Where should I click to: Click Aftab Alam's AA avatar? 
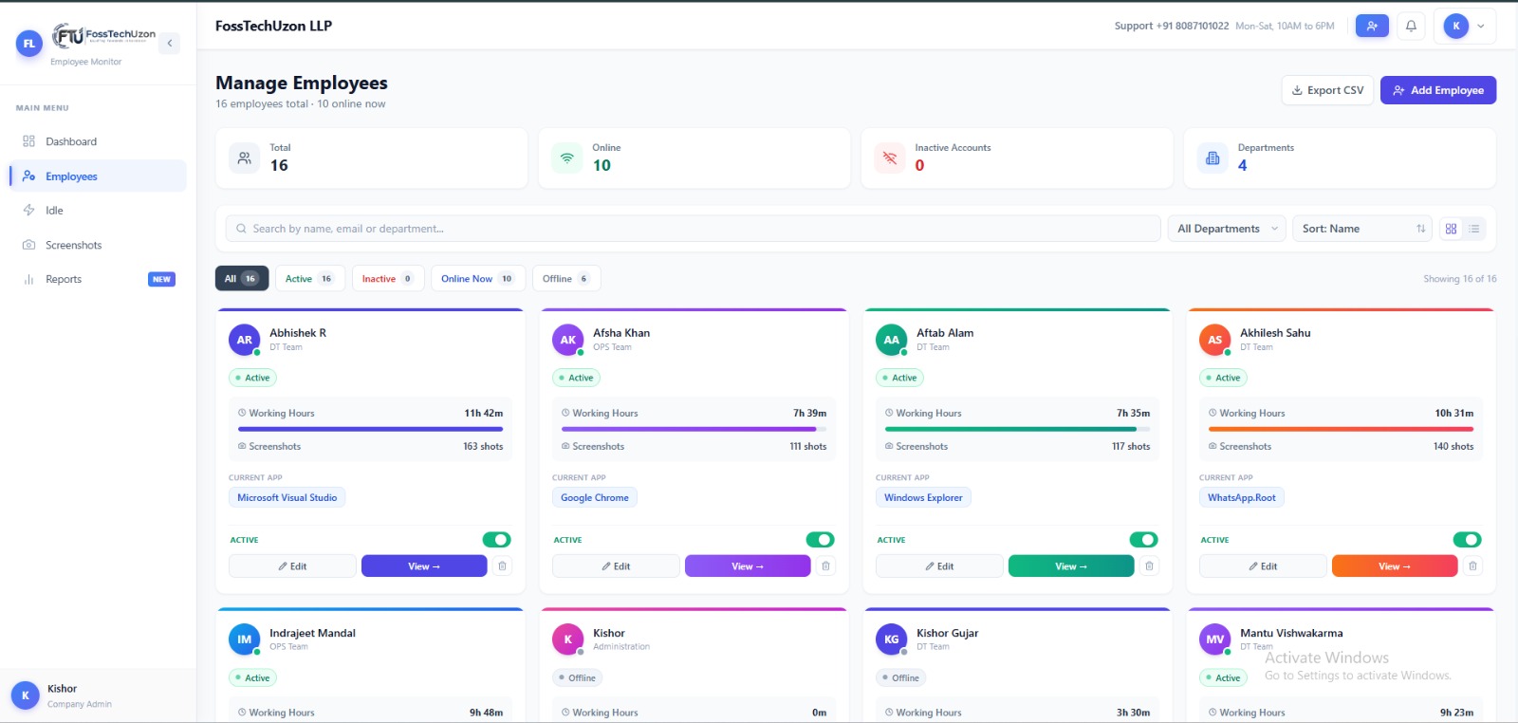892,340
